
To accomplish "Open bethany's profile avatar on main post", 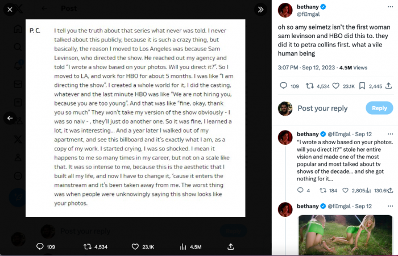I will click(x=285, y=10).
